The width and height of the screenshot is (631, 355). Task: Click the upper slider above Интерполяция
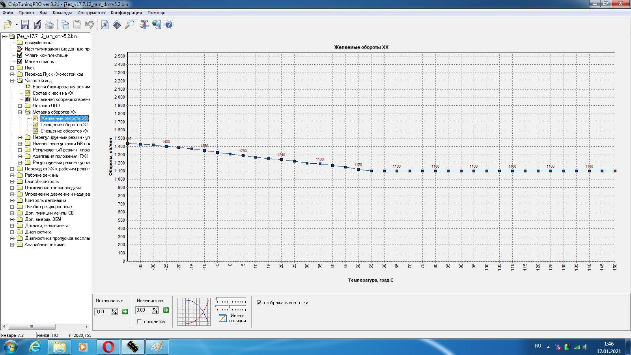(x=231, y=300)
